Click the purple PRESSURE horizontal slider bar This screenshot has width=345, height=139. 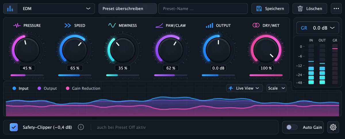[27, 75]
